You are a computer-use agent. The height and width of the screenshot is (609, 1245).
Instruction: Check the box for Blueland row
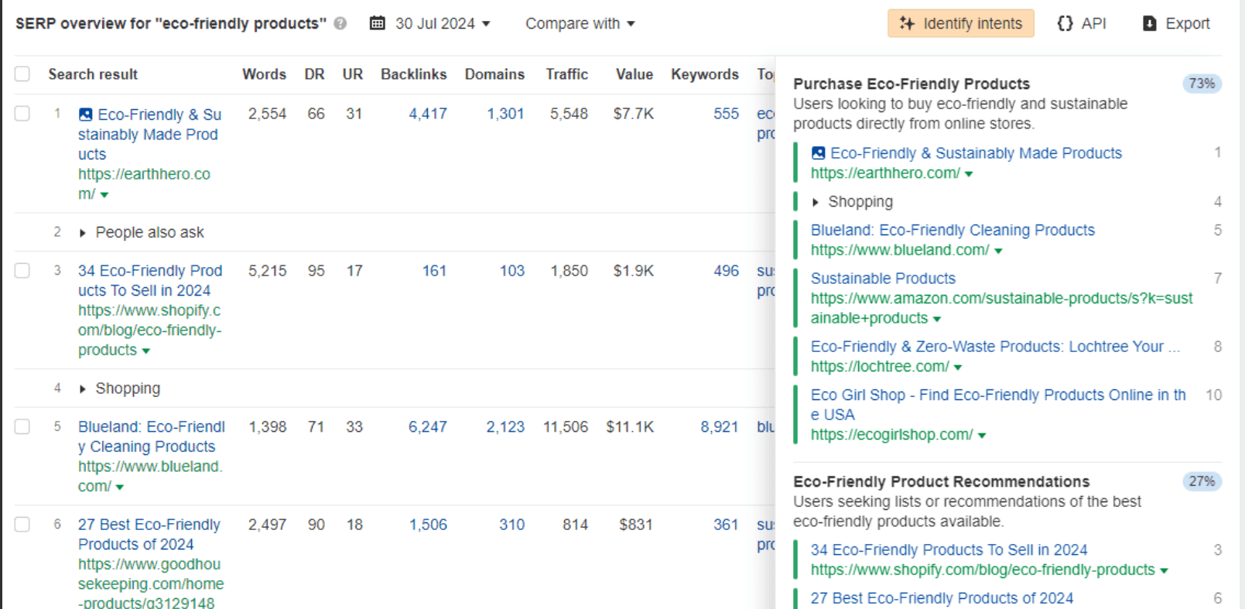[22, 426]
